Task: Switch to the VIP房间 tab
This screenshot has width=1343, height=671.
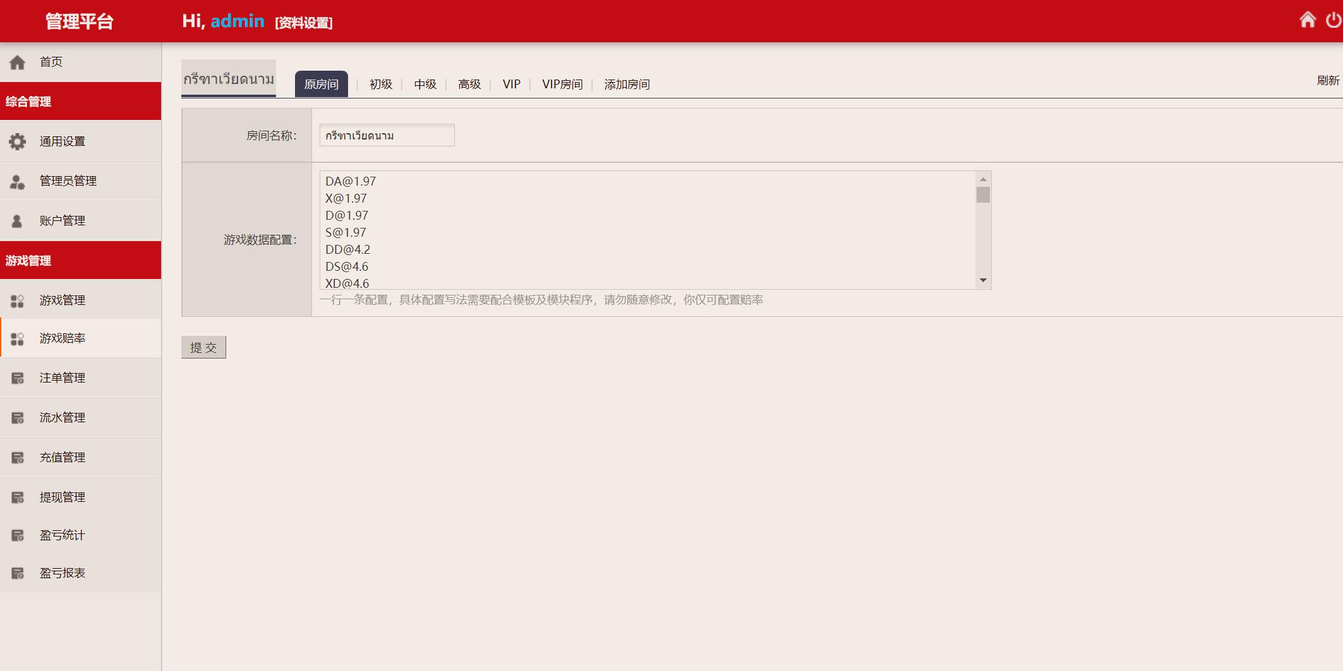Action: [562, 84]
